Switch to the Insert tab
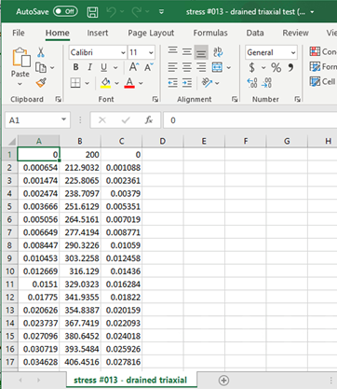337x389 pixels. click(x=98, y=33)
